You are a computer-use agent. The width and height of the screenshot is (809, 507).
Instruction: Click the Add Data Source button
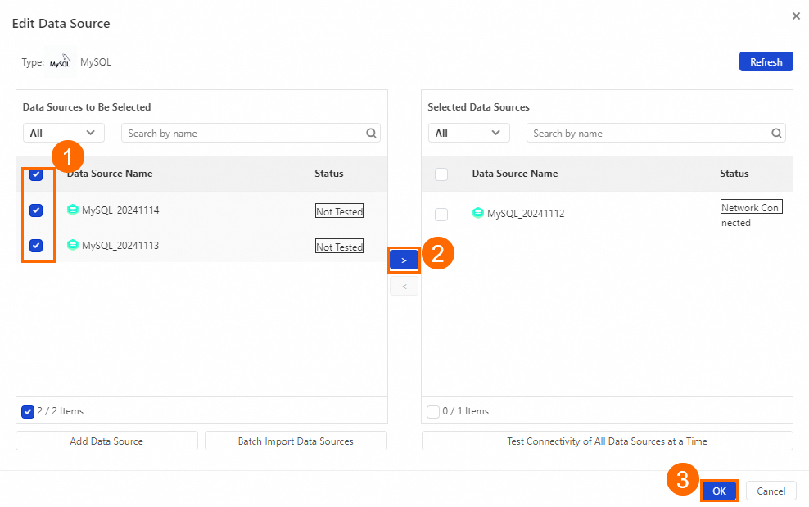tap(106, 441)
